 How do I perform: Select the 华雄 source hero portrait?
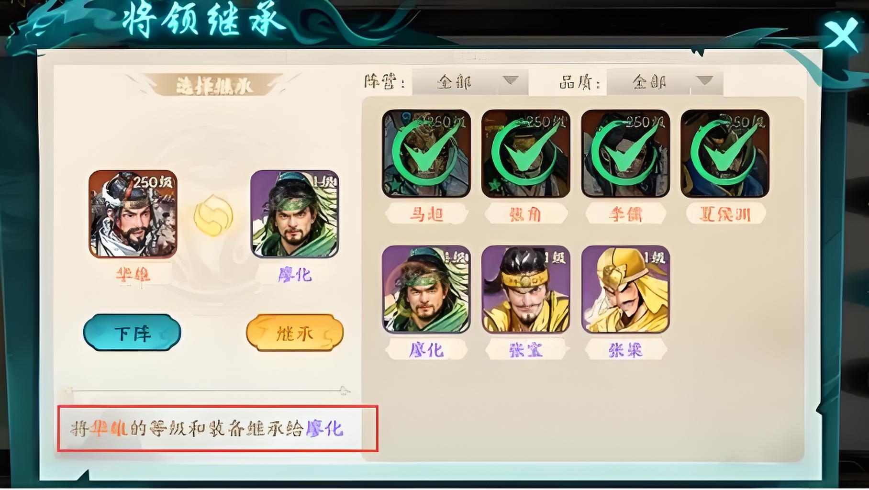tap(133, 213)
